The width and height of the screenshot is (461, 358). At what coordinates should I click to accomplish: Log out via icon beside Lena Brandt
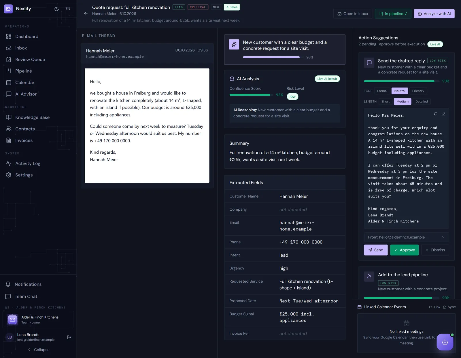[69, 337]
